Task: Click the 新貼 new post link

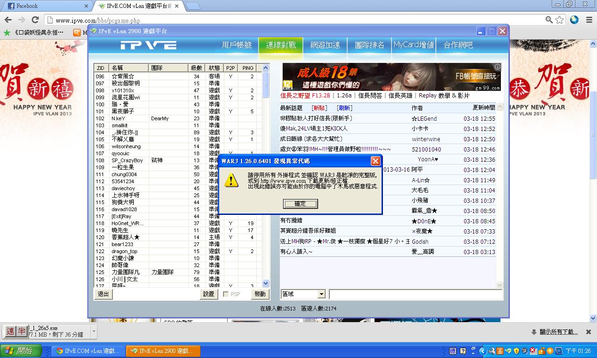Action: coord(319,108)
